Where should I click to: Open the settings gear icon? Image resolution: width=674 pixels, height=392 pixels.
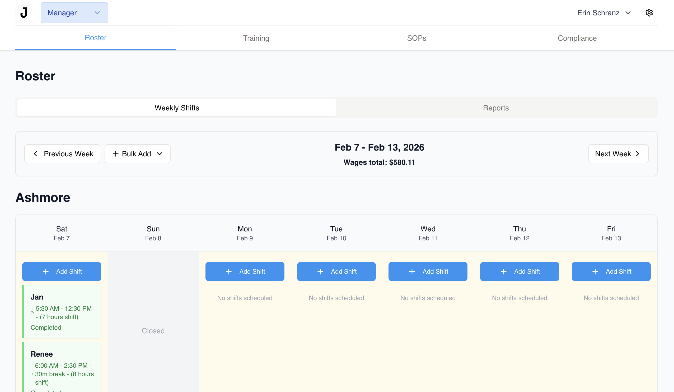point(649,13)
